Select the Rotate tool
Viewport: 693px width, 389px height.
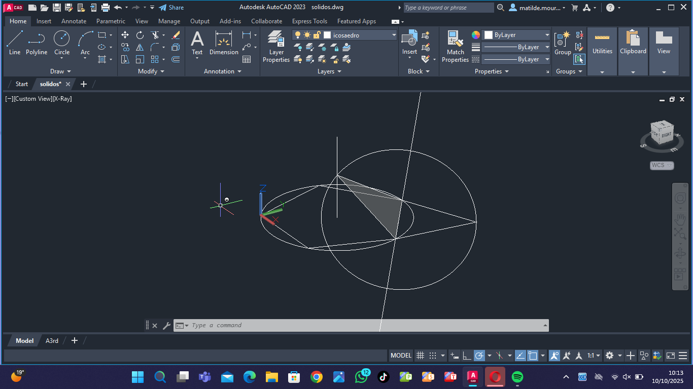click(140, 35)
